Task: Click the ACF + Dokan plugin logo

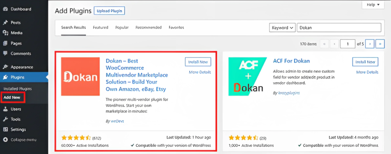Action: (247, 76)
